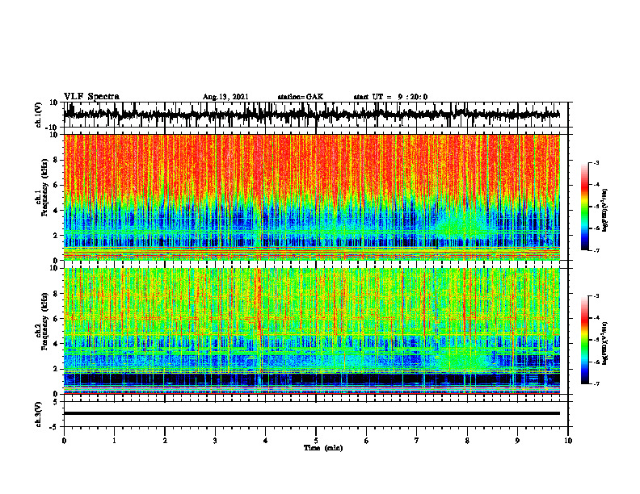Click inside the ch.2 spectrogram panel
Image resolution: width=640 pixels, height=494 pixels.
click(x=311, y=331)
